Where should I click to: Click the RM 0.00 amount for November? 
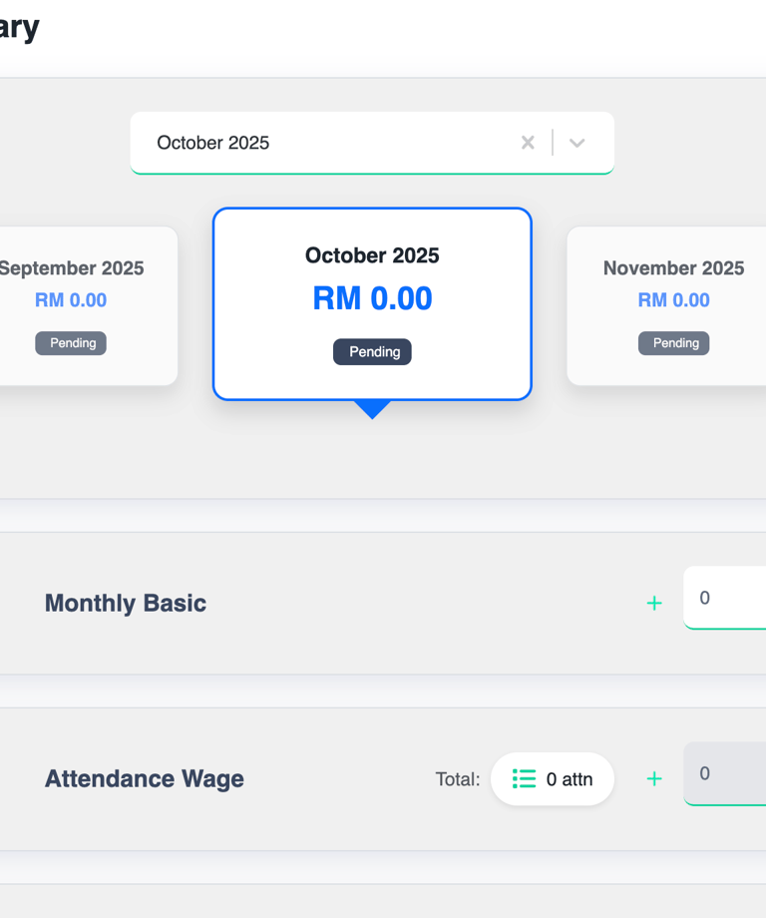point(674,300)
